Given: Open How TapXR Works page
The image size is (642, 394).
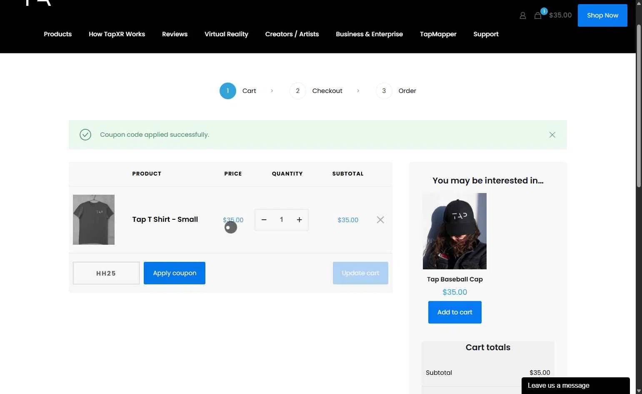Looking at the screenshot, I should coord(117,34).
